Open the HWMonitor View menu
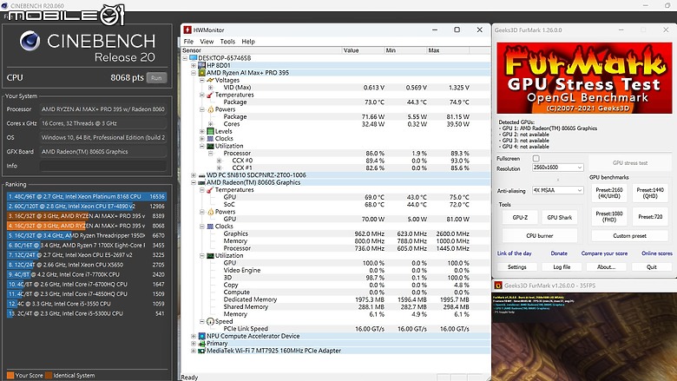 coord(207,42)
